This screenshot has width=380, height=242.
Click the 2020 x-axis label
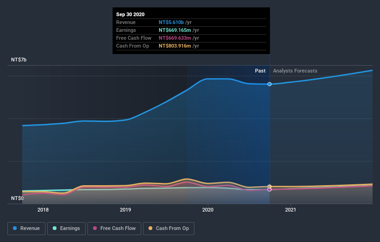208,210
